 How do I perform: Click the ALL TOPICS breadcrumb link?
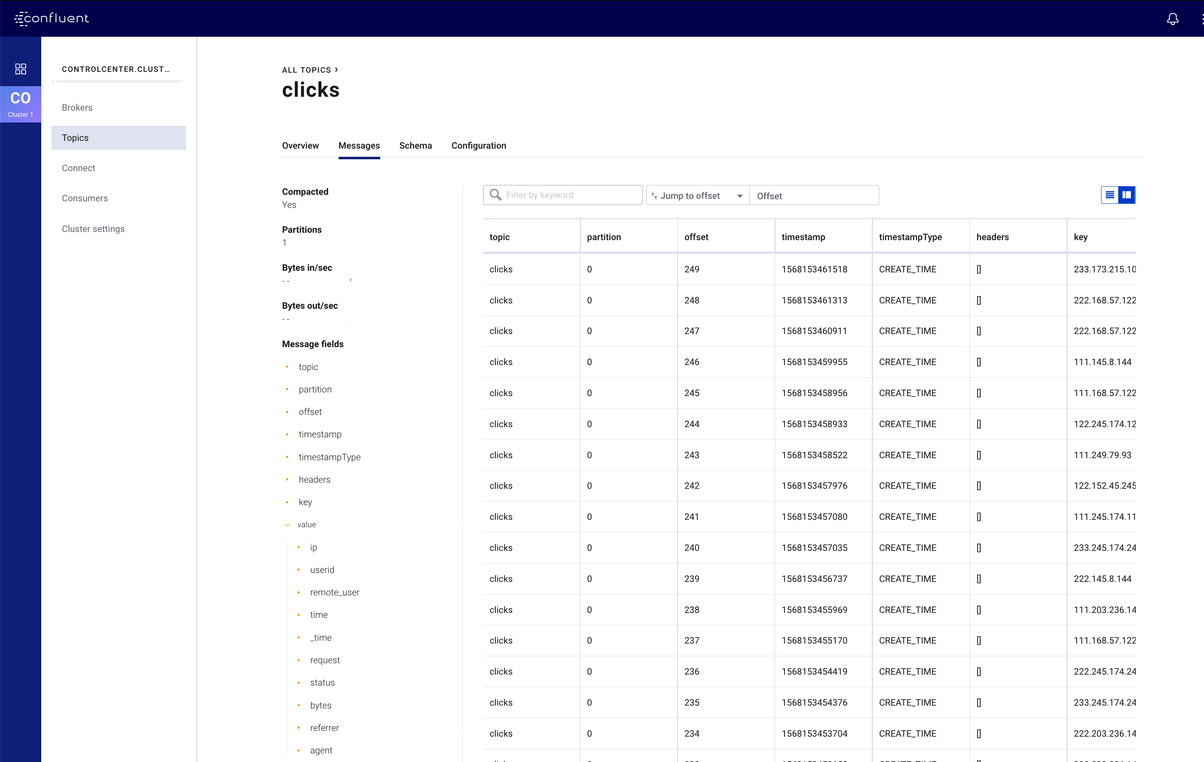306,70
